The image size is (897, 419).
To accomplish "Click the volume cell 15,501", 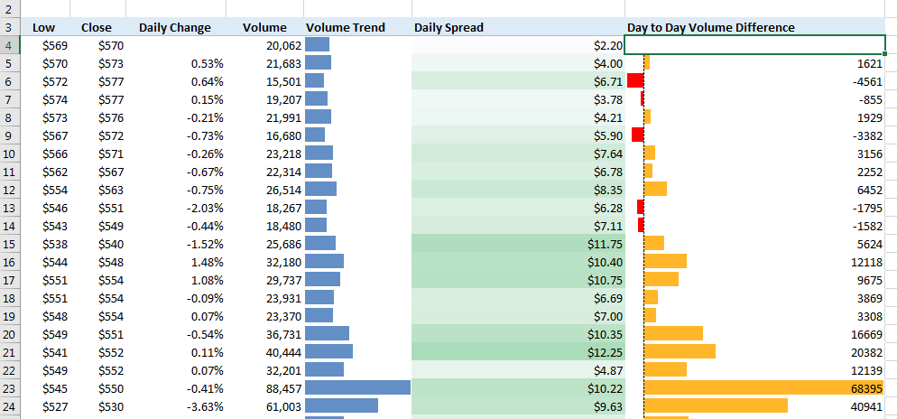I will (x=265, y=80).
